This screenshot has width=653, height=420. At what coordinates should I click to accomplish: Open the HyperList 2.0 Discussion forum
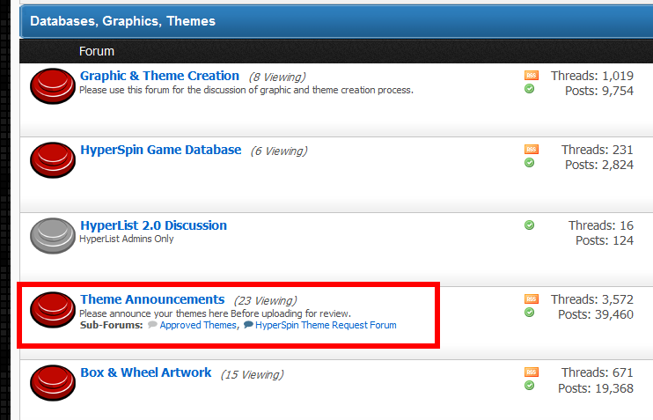coord(154,225)
